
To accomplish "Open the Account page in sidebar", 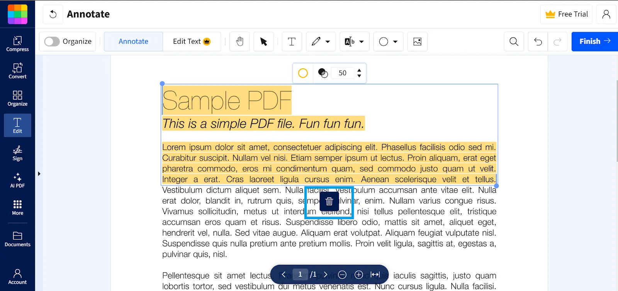I will click(x=17, y=277).
